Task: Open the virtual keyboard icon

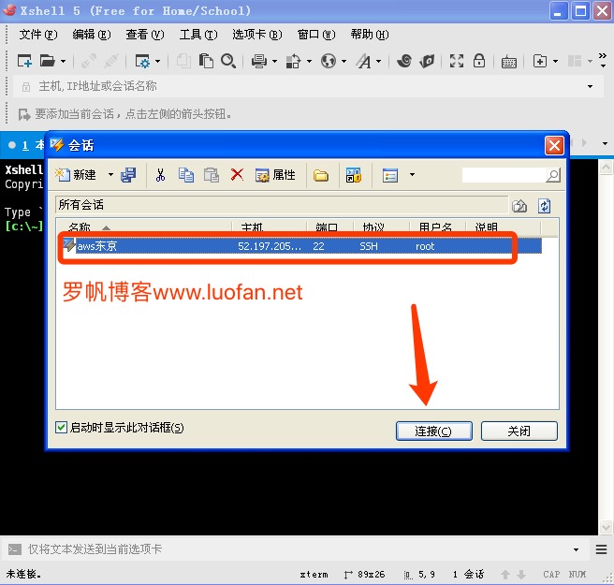Action: 508,62
